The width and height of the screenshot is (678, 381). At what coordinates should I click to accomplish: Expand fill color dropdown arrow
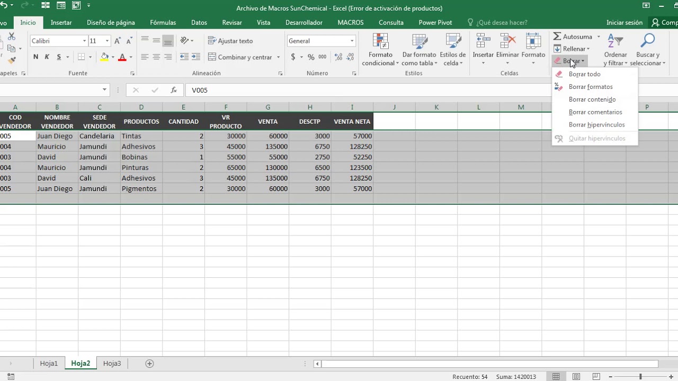coord(112,57)
